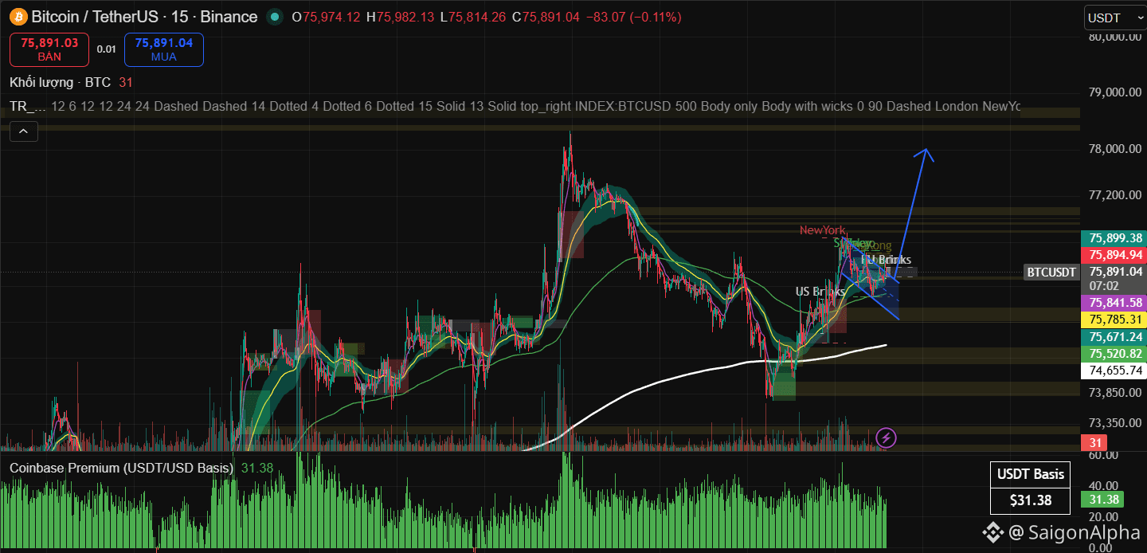Click the $31.38 USDT Basis table value

pos(1031,500)
